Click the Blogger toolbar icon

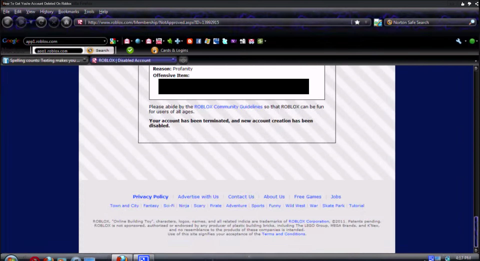click(x=190, y=41)
